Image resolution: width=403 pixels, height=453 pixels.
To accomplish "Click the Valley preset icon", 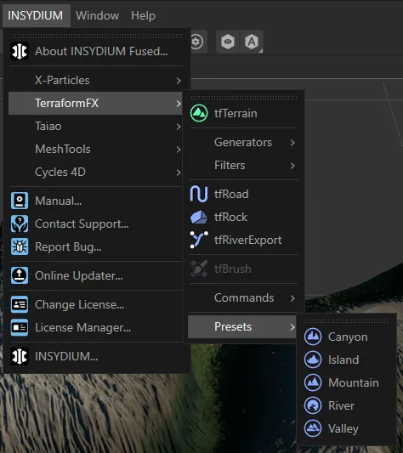I will (x=313, y=428).
